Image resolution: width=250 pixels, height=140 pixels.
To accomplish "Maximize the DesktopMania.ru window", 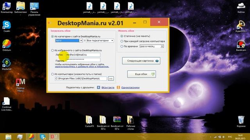I will point(145,22).
